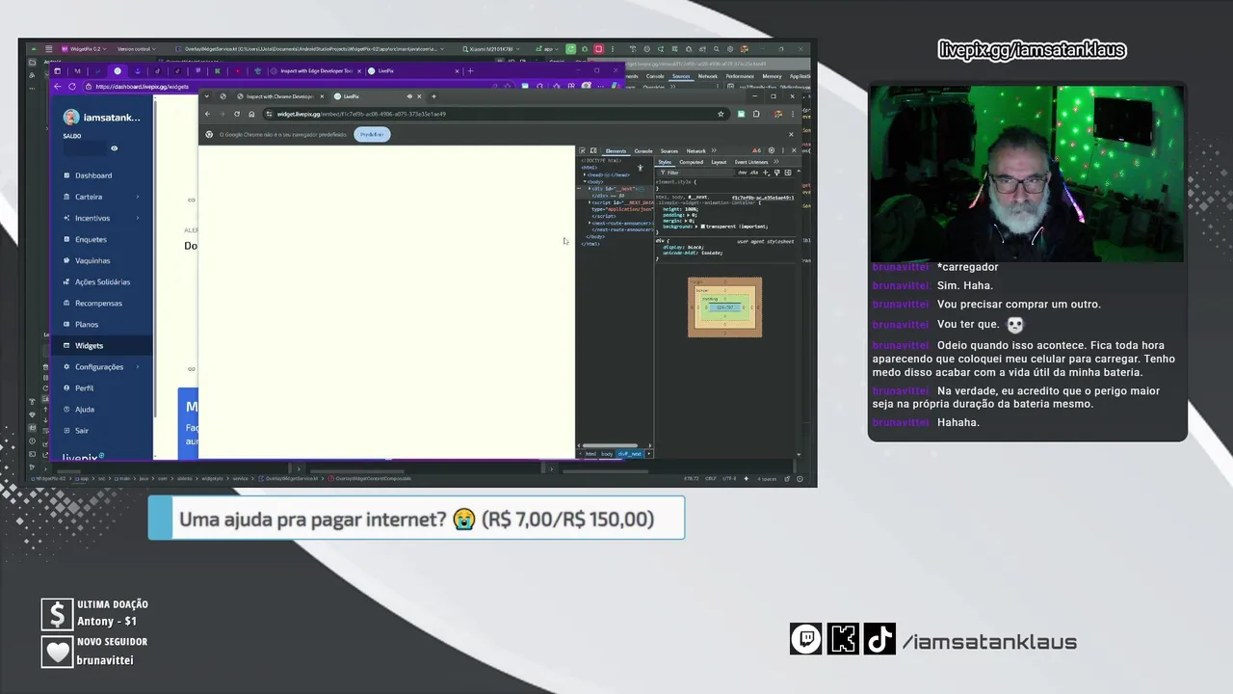
Task: Click Sair to log out
Action: (82, 430)
